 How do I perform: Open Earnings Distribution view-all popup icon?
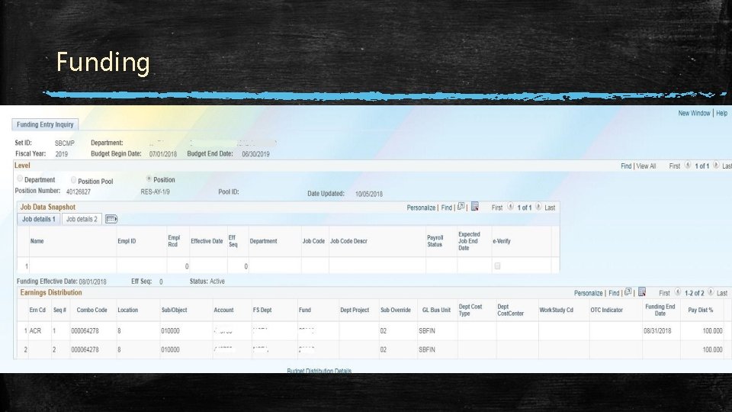pos(628,292)
